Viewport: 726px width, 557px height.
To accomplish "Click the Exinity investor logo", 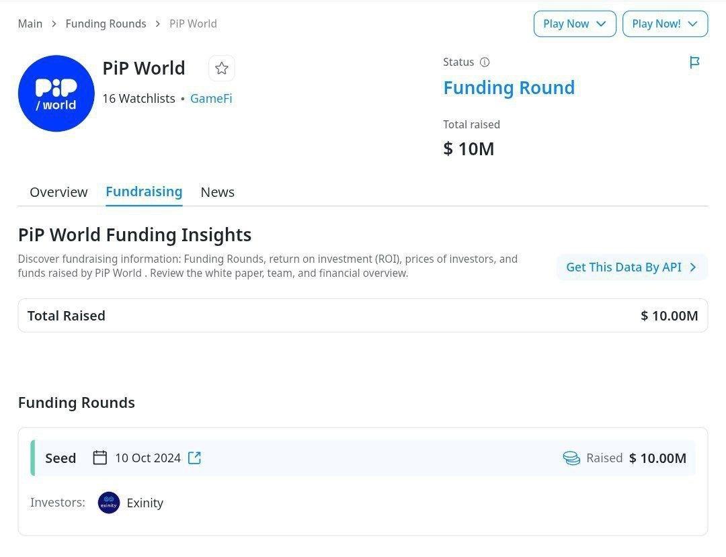I will click(x=109, y=503).
